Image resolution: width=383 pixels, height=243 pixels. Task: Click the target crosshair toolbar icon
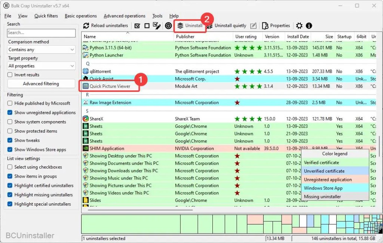click(168, 26)
